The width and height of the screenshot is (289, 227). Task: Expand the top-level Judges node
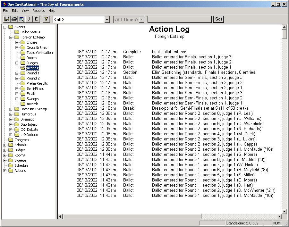pos(5,150)
